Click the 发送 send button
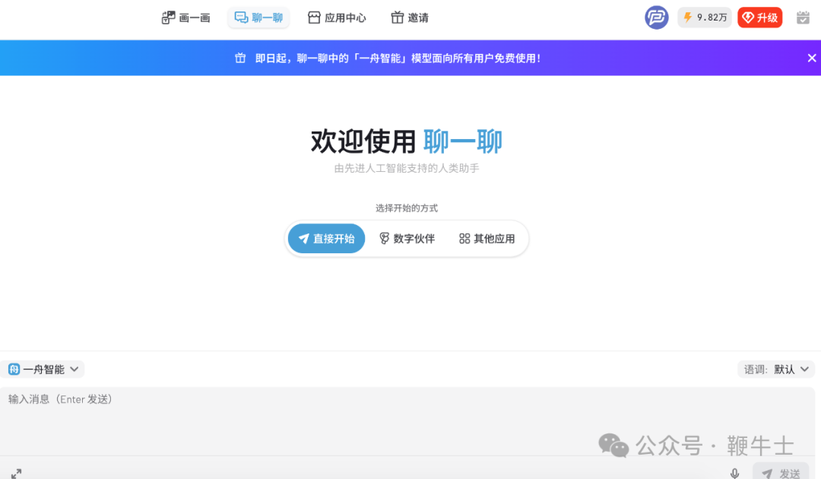The height and width of the screenshot is (479, 821). point(780,472)
